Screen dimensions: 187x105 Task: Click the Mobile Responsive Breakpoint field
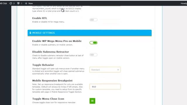pos(105,87)
